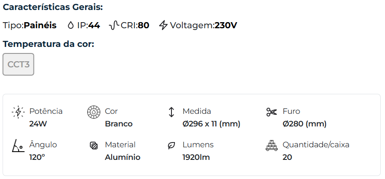Click the Medida vertical arrow icon

coord(171,112)
